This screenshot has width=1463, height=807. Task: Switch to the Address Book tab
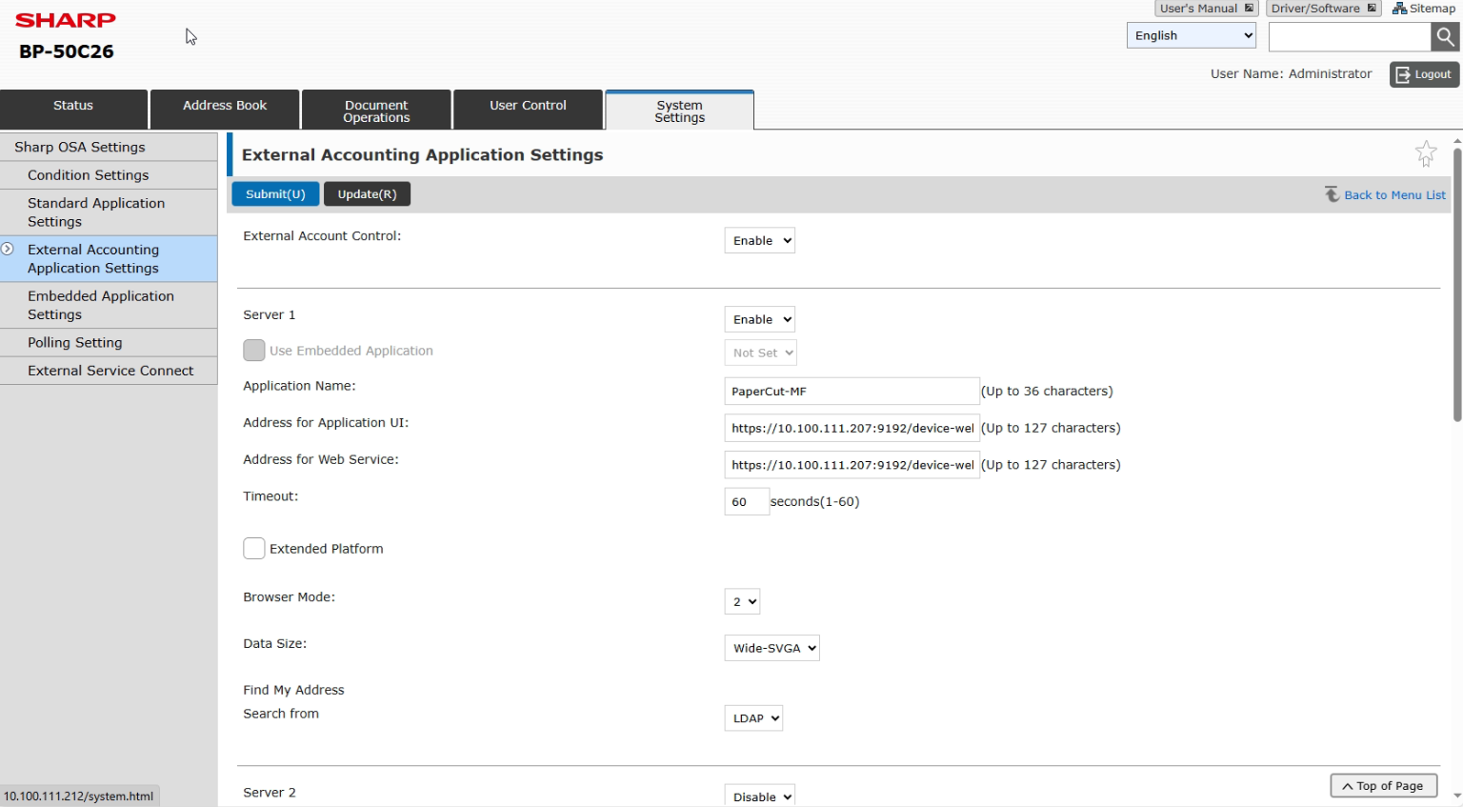click(225, 110)
